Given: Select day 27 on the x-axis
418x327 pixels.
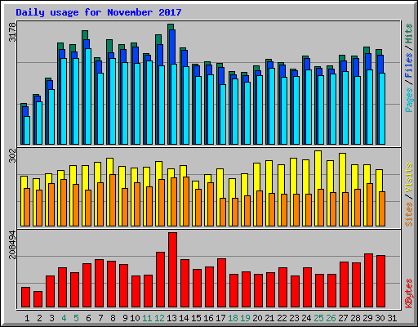Looking at the screenshot, I should tap(343, 318).
